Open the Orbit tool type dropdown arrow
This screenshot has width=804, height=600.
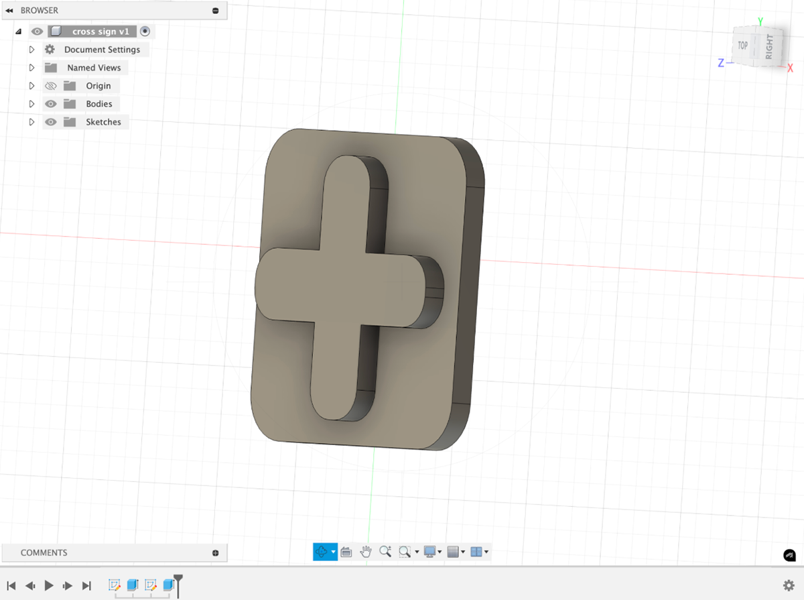[x=333, y=552]
